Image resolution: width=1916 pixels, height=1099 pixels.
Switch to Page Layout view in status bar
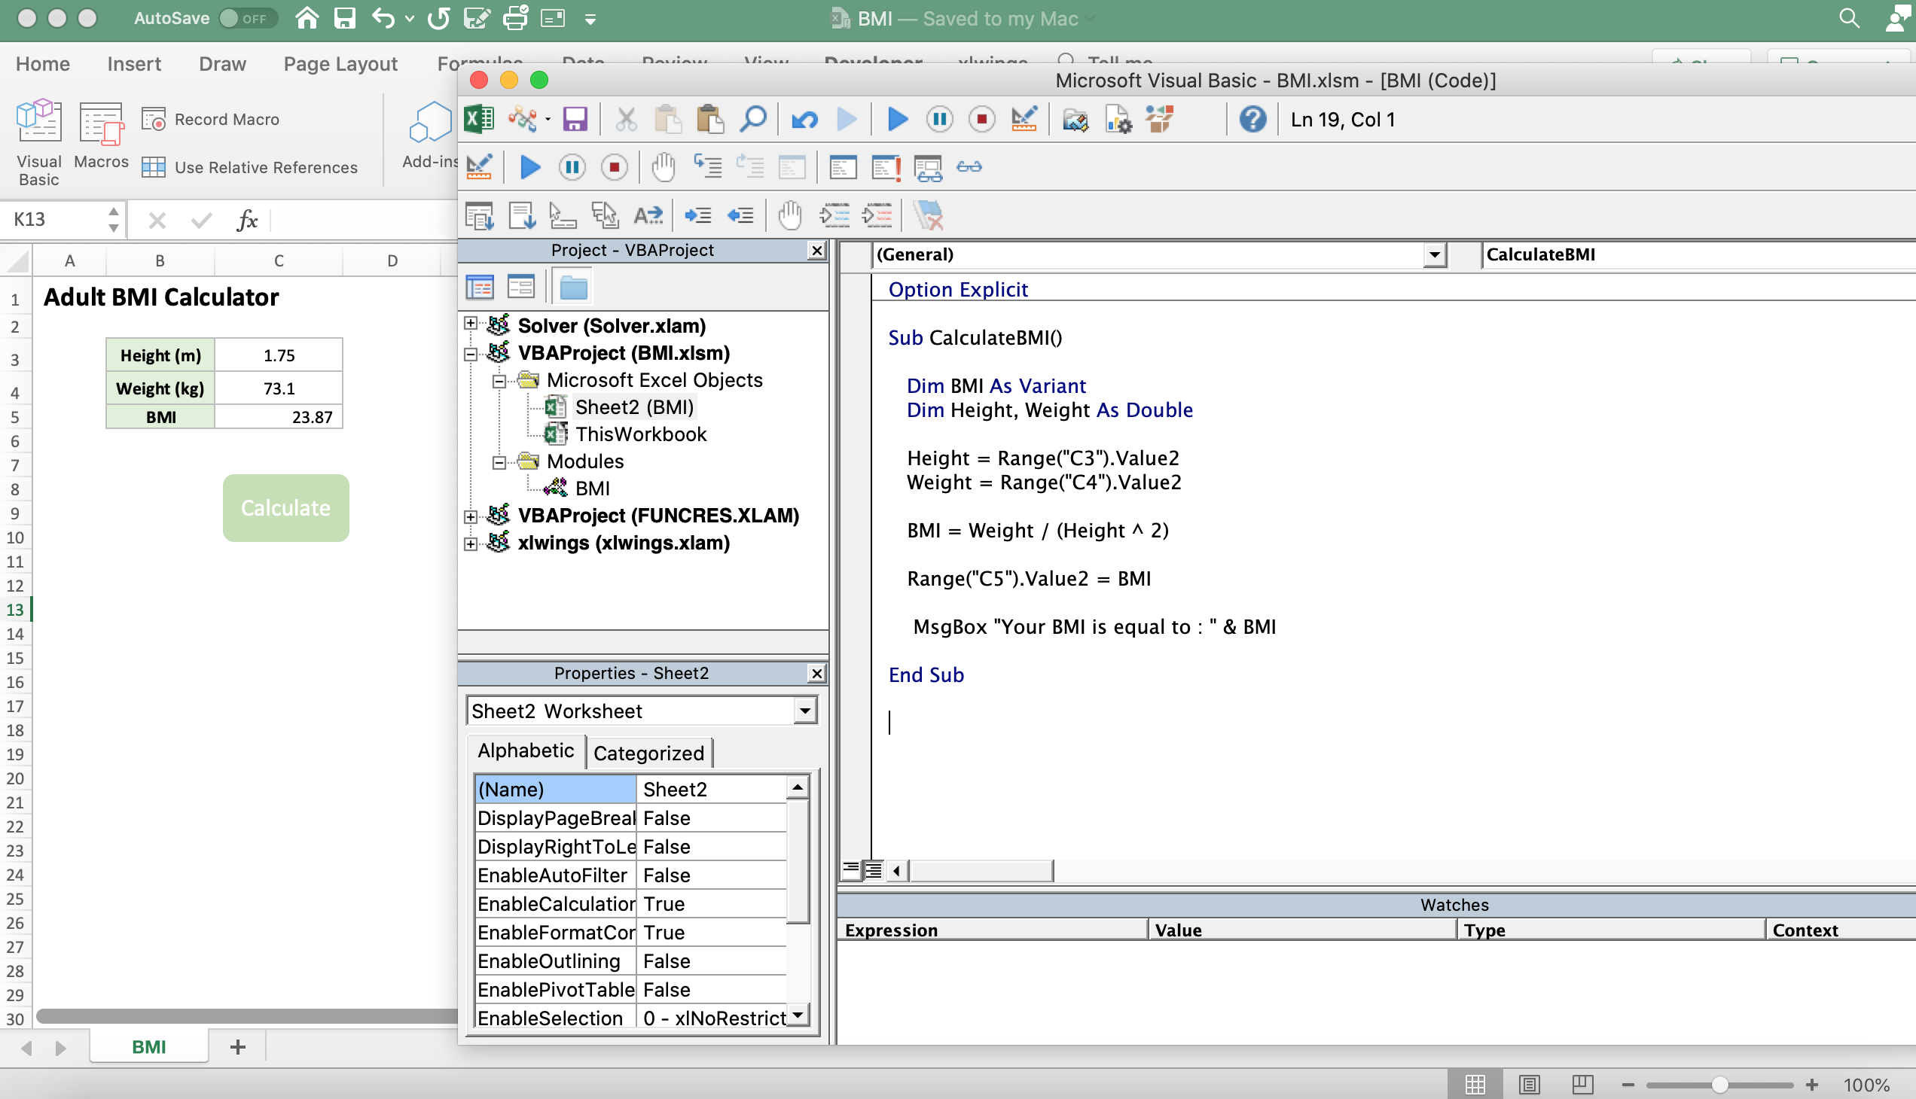pyautogui.click(x=1529, y=1085)
